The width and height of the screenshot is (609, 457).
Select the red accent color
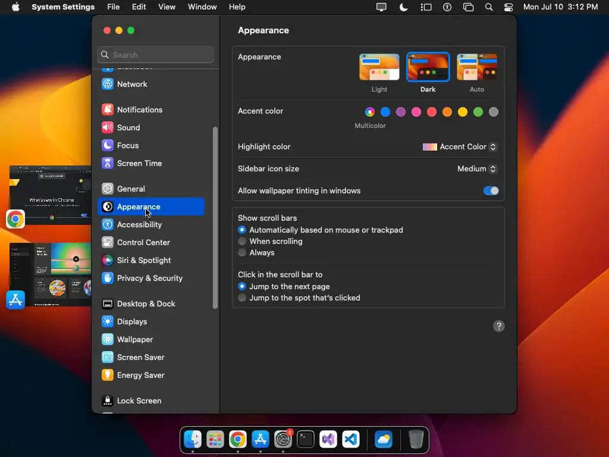click(x=432, y=112)
